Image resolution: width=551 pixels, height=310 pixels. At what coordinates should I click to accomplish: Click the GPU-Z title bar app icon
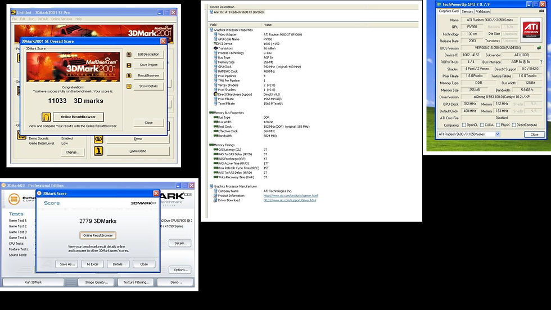pyautogui.click(x=439, y=4)
